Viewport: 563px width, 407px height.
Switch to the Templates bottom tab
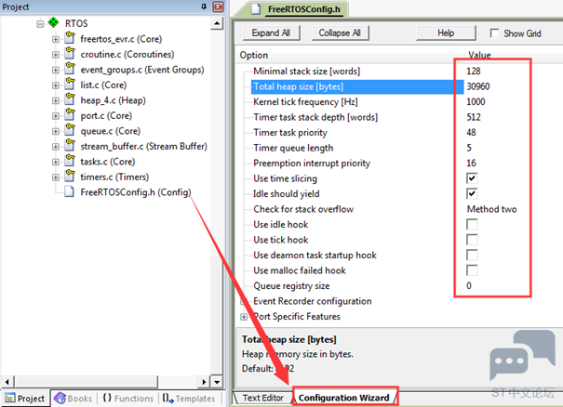[189, 399]
